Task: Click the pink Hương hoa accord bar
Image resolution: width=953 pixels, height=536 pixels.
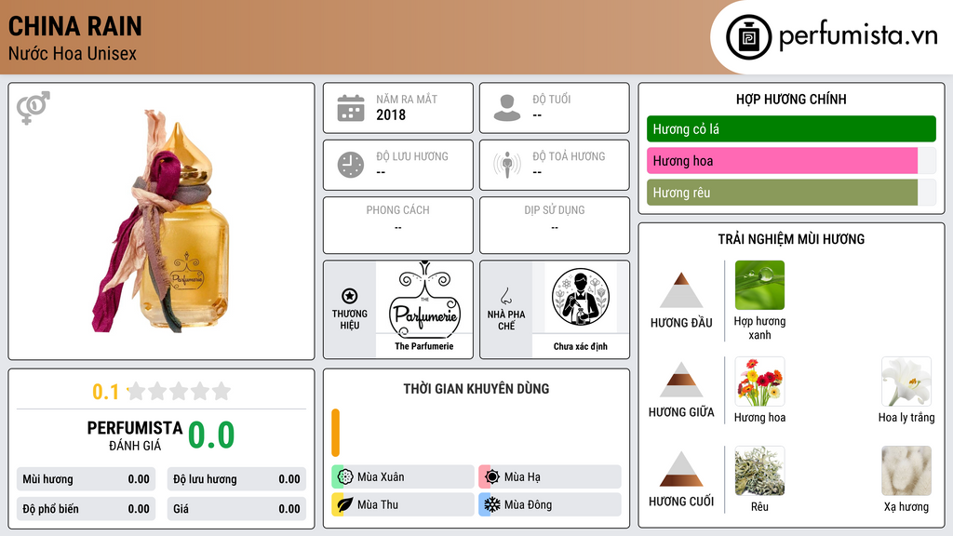Action: click(x=782, y=161)
